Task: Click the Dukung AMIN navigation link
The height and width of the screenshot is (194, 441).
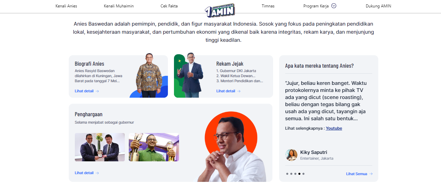Action: point(378,6)
